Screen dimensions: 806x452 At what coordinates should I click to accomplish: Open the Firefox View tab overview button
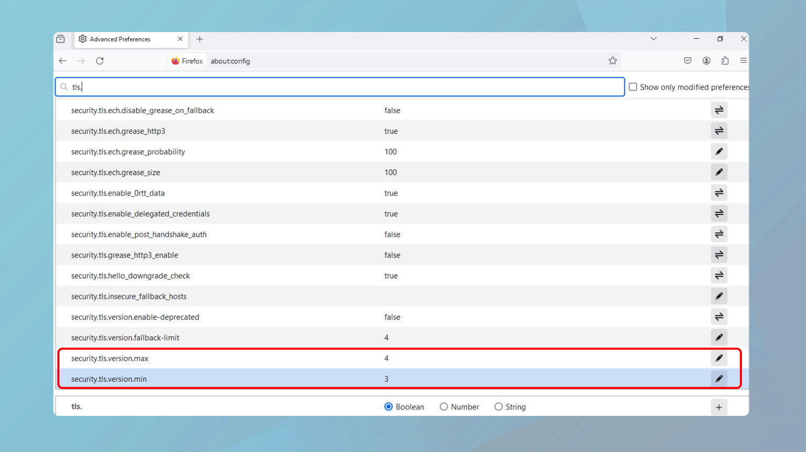pos(61,39)
